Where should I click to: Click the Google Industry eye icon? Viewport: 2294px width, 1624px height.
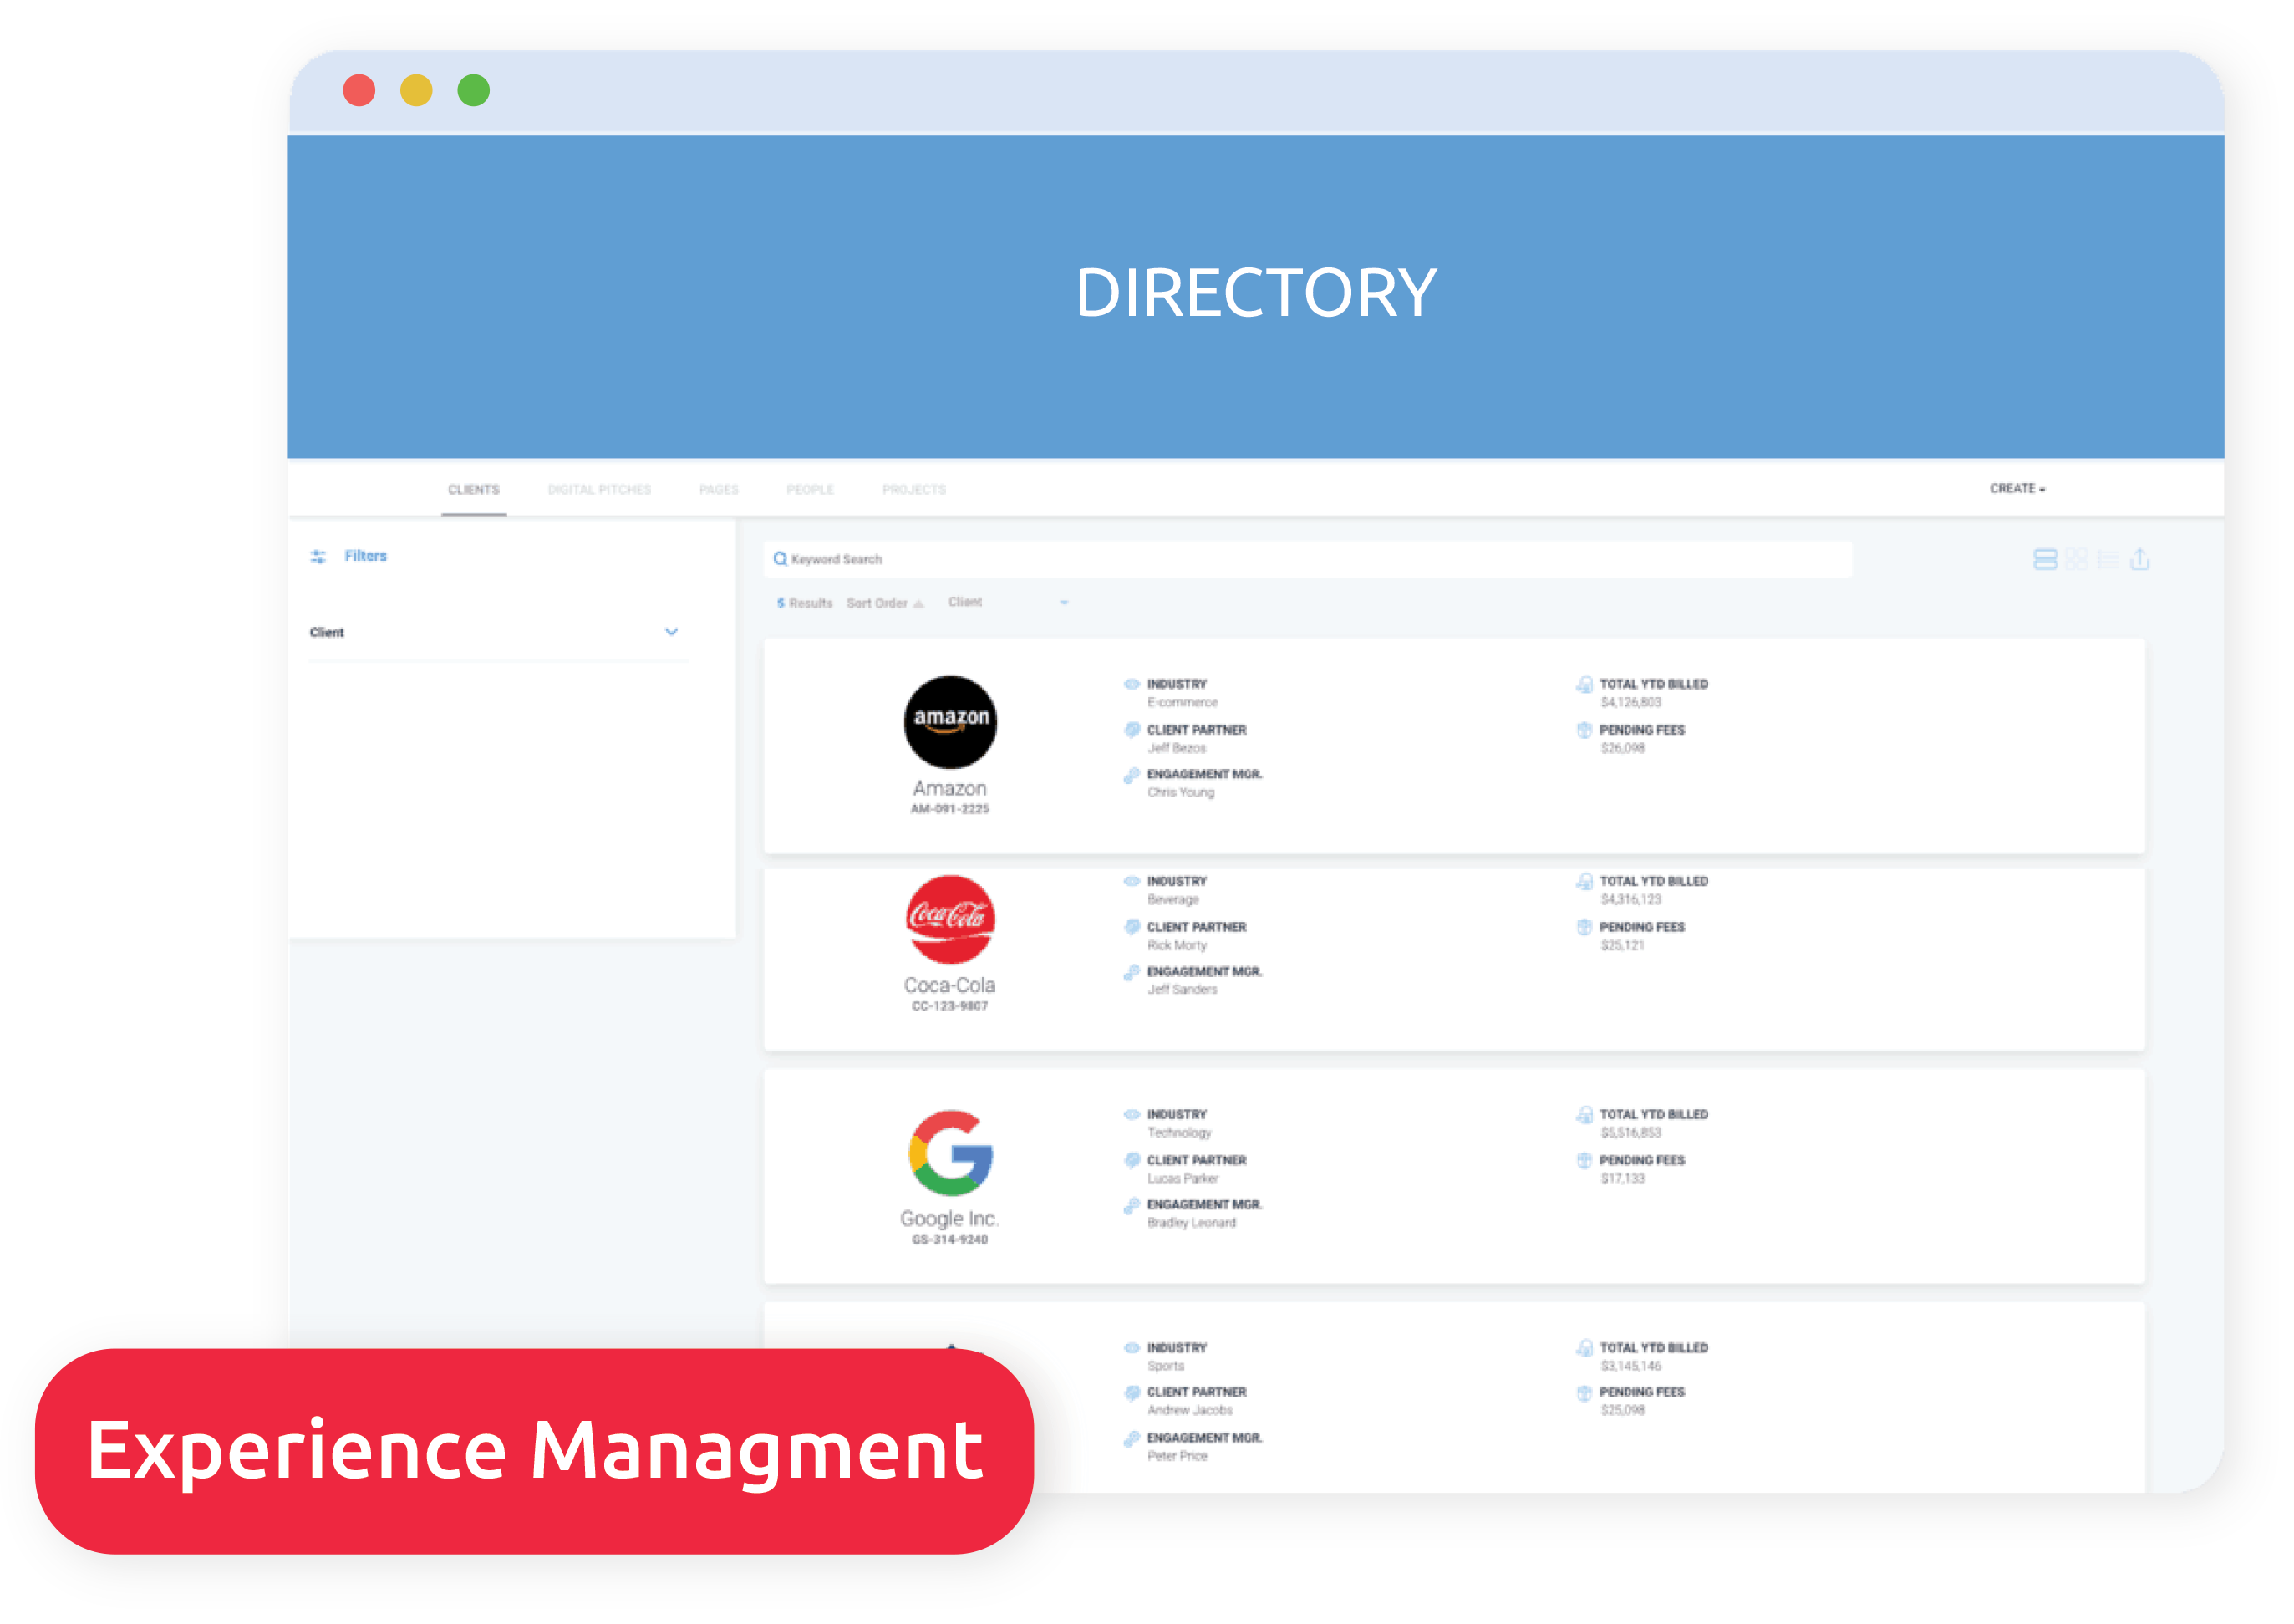(x=1132, y=1114)
